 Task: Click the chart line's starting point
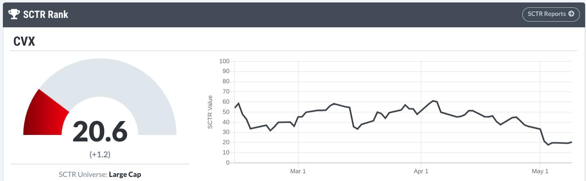pyautogui.click(x=235, y=108)
